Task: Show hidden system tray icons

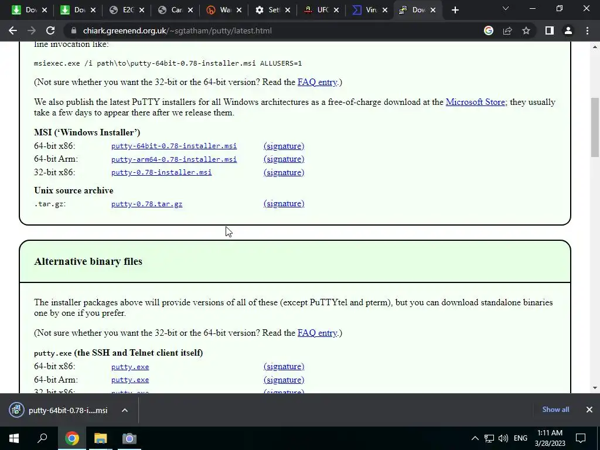Action: (475, 438)
